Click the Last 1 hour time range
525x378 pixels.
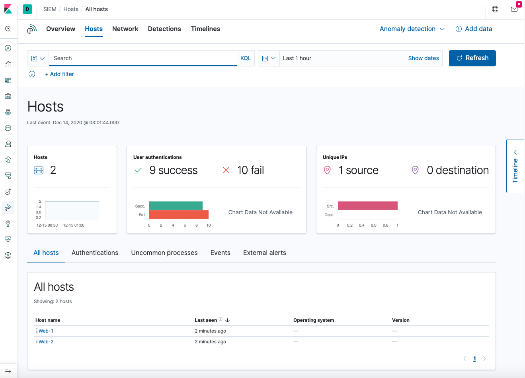click(297, 58)
